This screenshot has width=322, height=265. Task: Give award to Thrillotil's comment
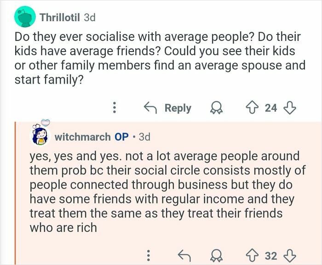216,108
